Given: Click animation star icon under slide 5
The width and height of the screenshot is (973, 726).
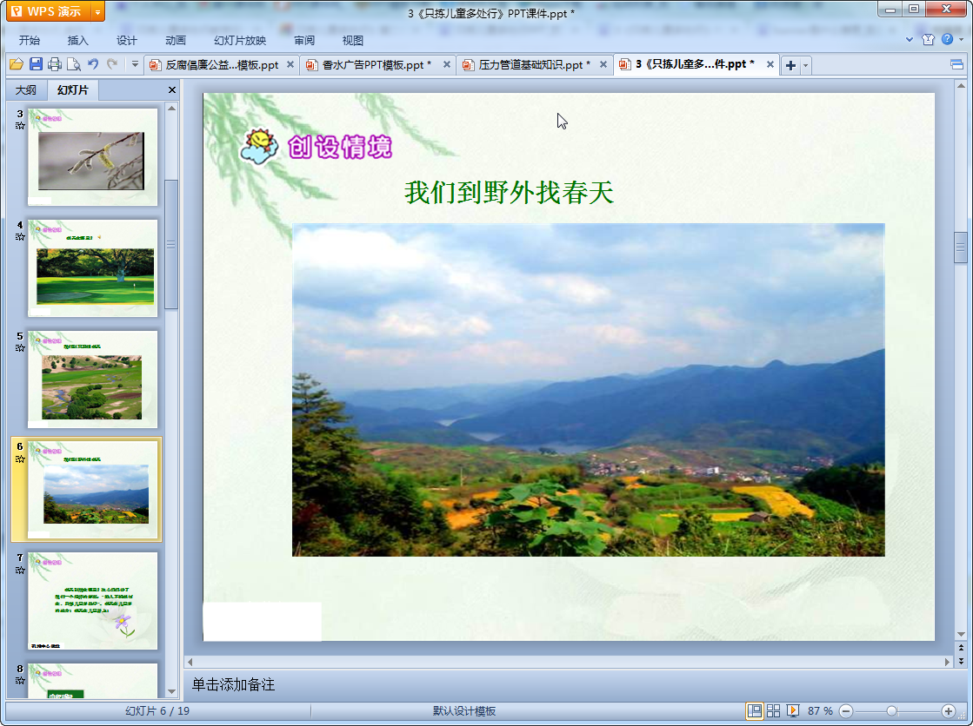Looking at the screenshot, I should (x=20, y=348).
